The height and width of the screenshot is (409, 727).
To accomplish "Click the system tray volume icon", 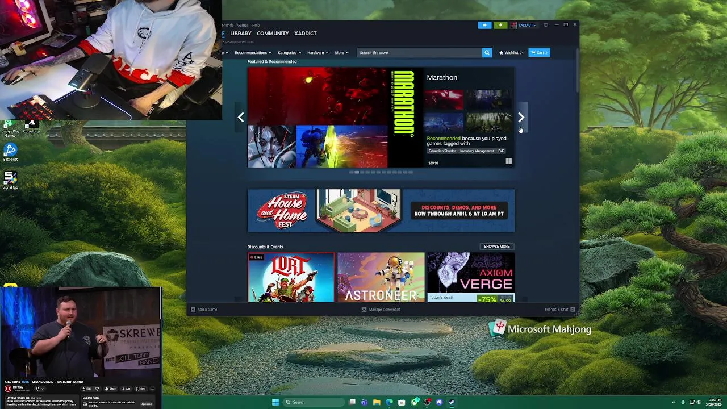I will pos(699,402).
